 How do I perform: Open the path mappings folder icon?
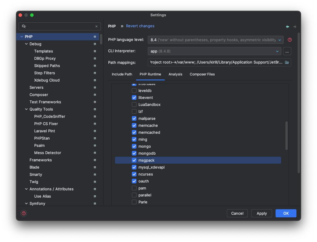287,62
